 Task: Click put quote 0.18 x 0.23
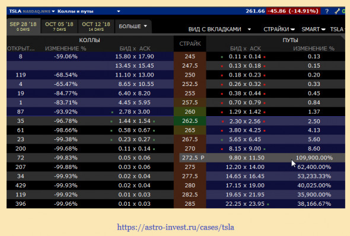point(245,75)
